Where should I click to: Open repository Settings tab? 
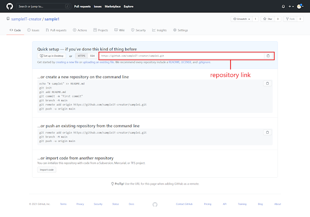click(180, 30)
